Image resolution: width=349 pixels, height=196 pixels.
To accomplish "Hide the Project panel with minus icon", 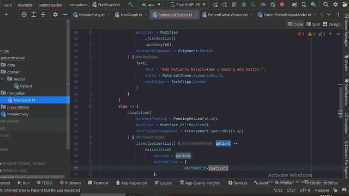I will (65, 15).
